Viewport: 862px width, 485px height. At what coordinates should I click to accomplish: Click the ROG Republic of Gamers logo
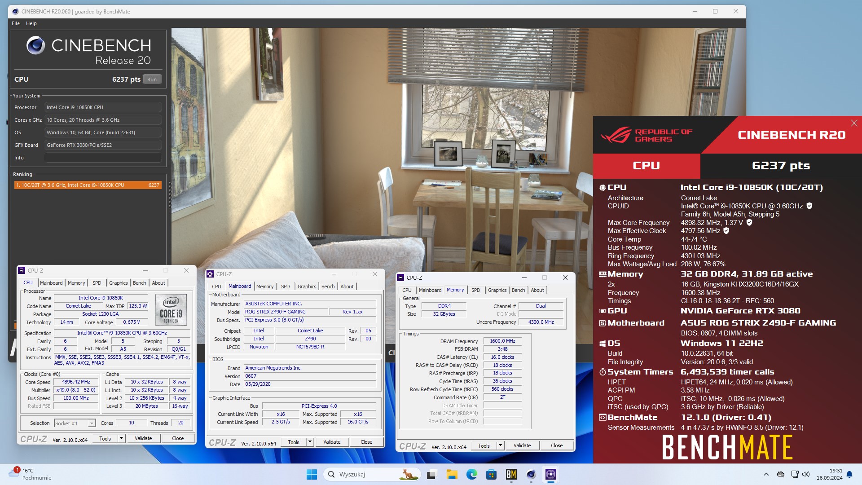click(646, 135)
